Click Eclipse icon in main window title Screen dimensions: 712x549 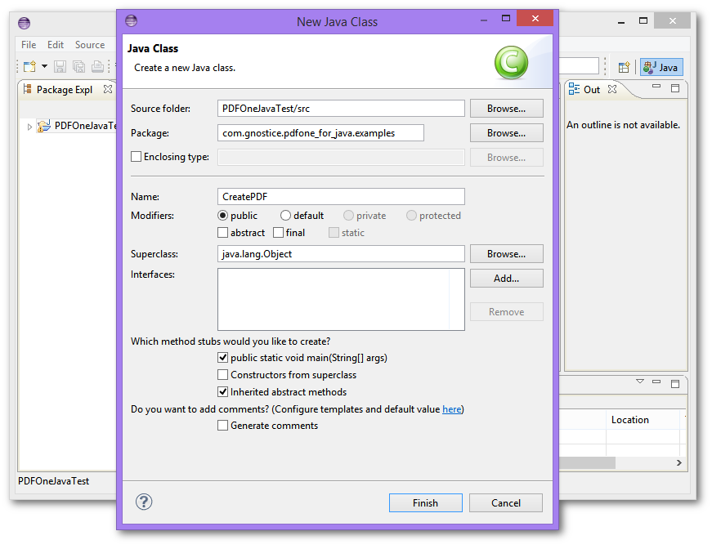click(24, 23)
